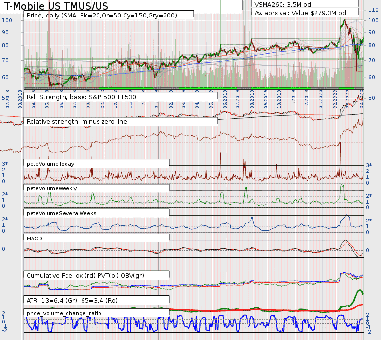381x340 pixels.
Task: Click the 100 tick on right price axis
Action: click(373, 20)
